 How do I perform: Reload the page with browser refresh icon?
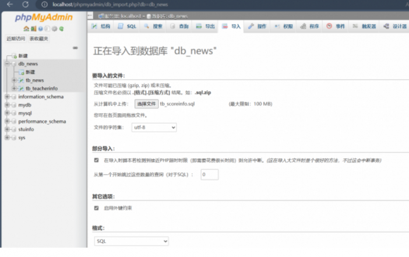point(25,4)
